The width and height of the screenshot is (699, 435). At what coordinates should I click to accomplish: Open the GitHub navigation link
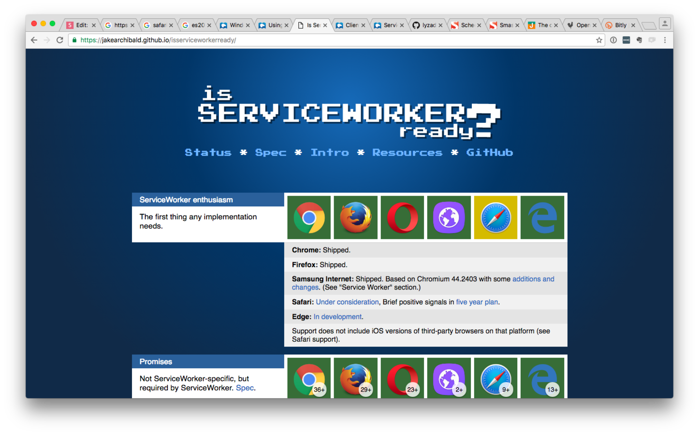coord(489,153)
